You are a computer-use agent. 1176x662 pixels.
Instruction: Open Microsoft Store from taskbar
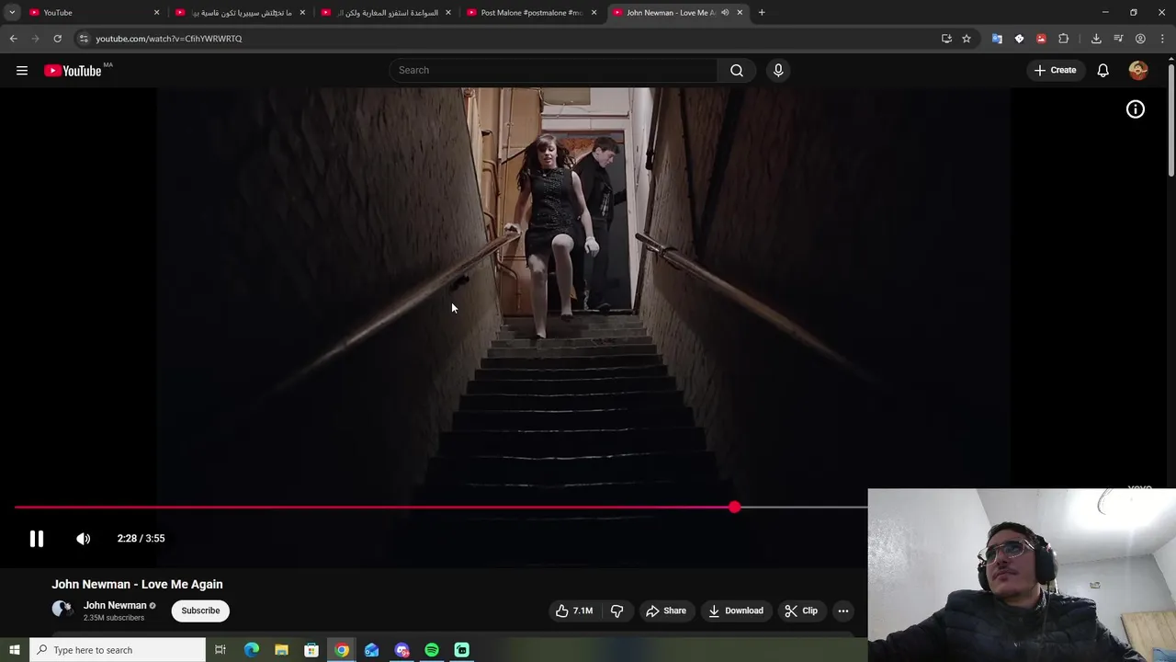(311, 650)
